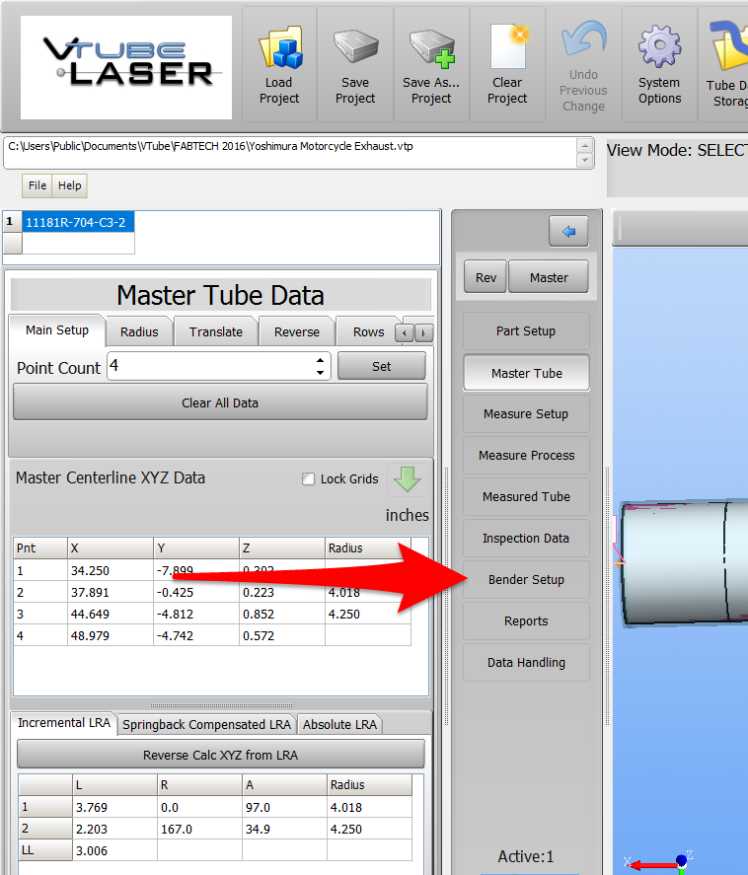This screenshot has width=748, height=875.
Task: Select Springback Compensated LRA tab
Action: [x=206, y=724]
